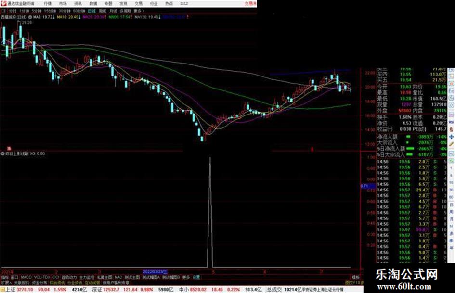Open the 资讯 menu

tap(78, 4)
